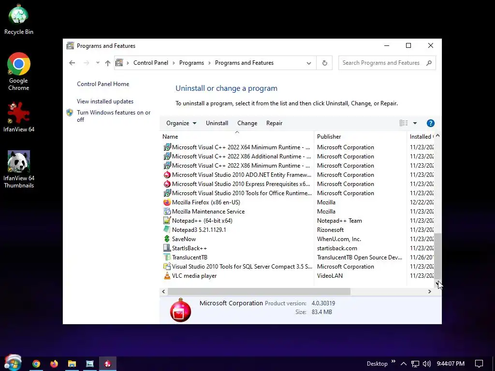Viewport: 495px width, 371px height.
Task: Open IrfanView 64 Thumbnails shortcut
Action: [19, 170]
